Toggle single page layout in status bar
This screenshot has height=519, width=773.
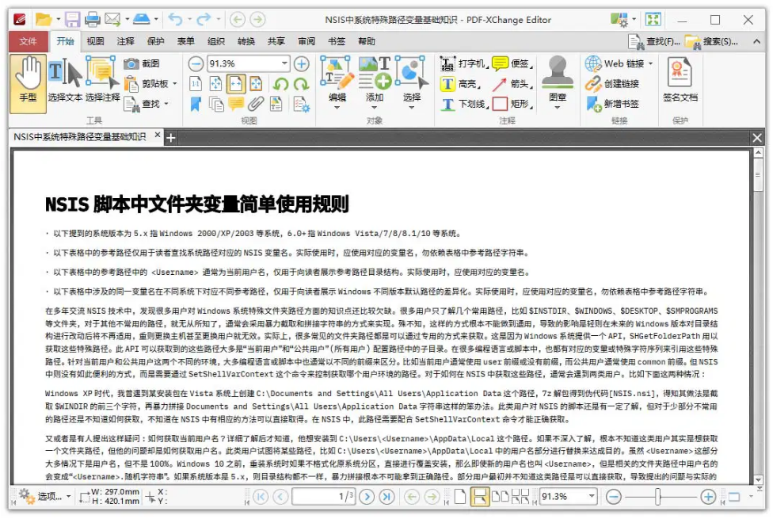(x=459, y=497)
